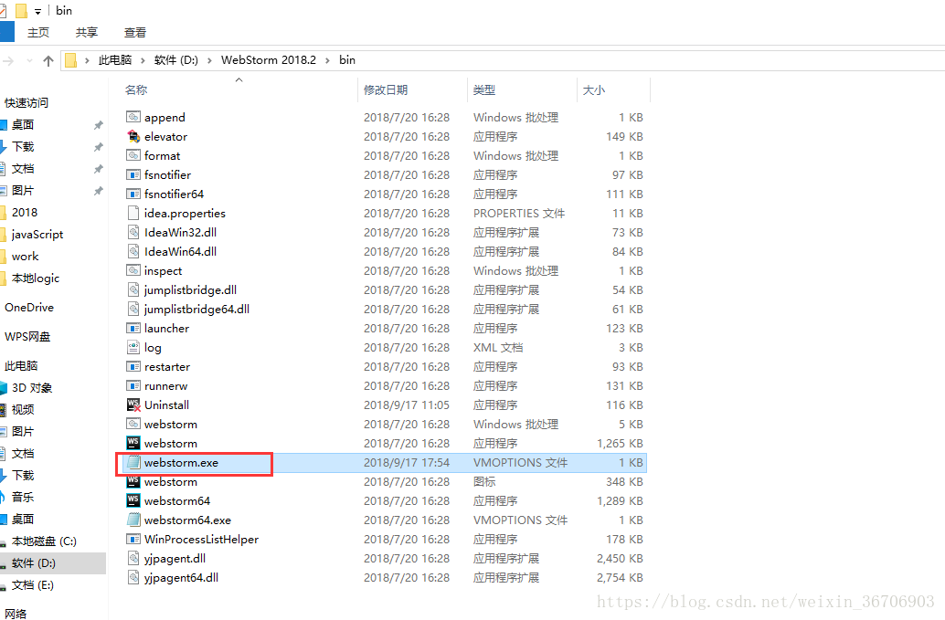The height and width of the screenshot is (620, 945).
Task: Click the webstorm Windows batch file icon
Action: point(133,424)
